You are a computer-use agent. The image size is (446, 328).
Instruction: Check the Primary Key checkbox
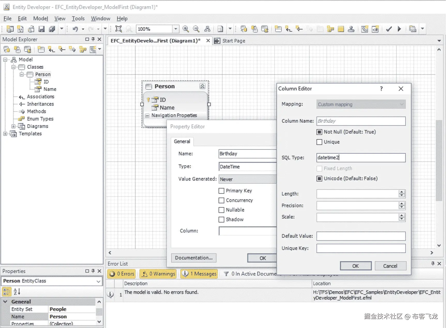(x=221, y=191)
